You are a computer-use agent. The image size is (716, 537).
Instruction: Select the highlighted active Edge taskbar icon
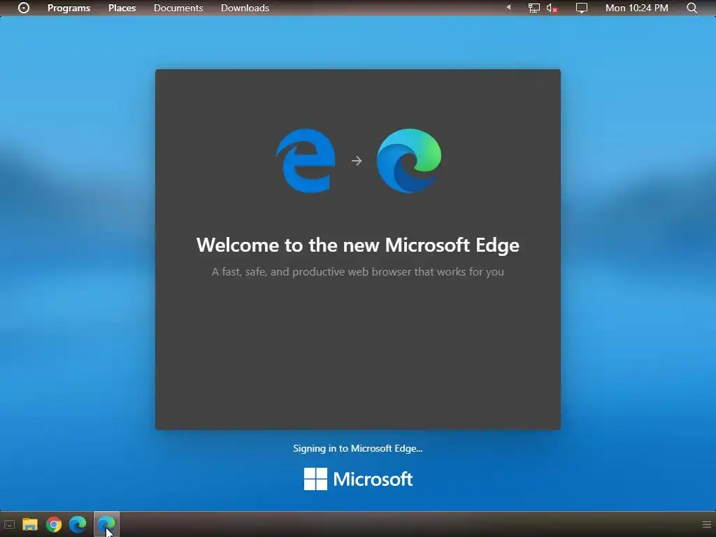coord(106,524)
